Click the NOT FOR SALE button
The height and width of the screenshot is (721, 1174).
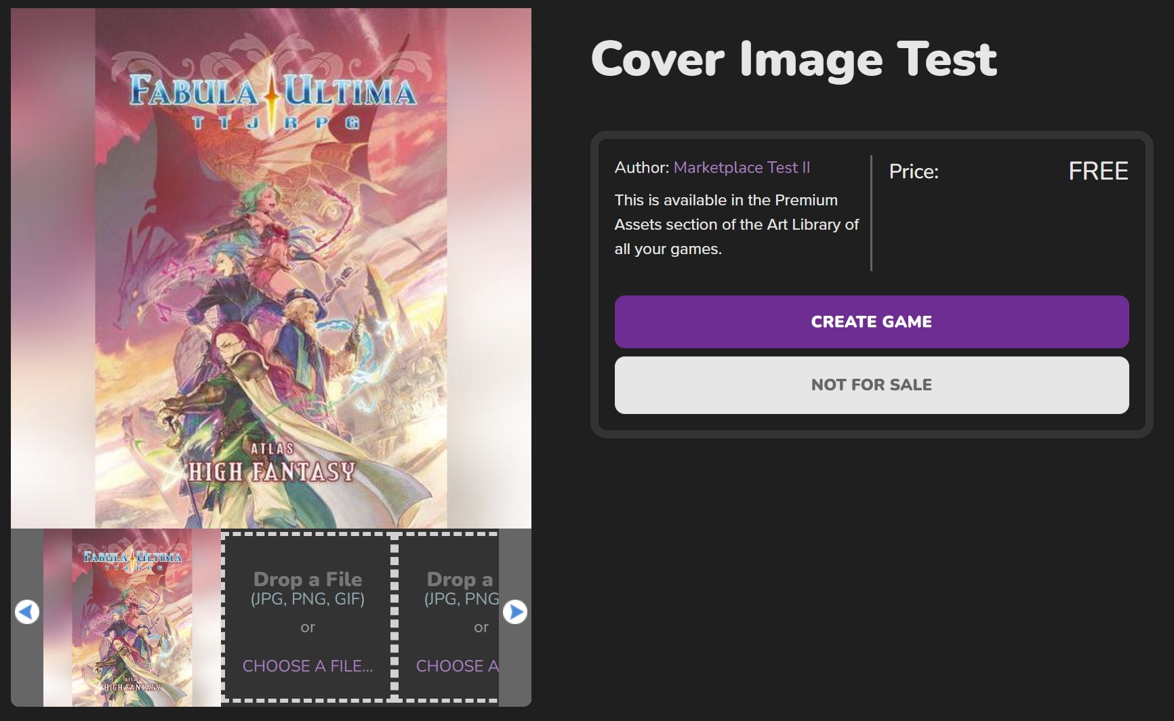pyautogui.click(x=872, y=385)
